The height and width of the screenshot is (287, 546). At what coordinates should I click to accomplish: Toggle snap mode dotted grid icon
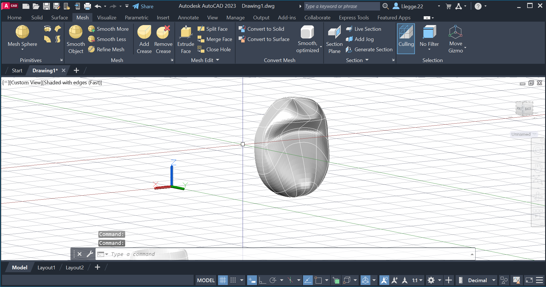233,280
